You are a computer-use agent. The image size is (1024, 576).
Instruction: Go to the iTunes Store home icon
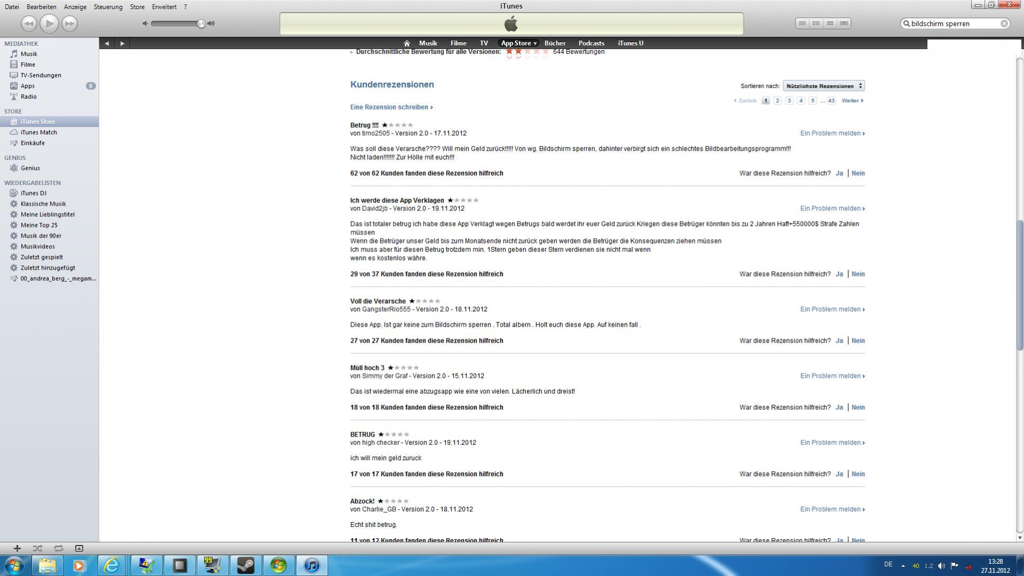[407, 43]
